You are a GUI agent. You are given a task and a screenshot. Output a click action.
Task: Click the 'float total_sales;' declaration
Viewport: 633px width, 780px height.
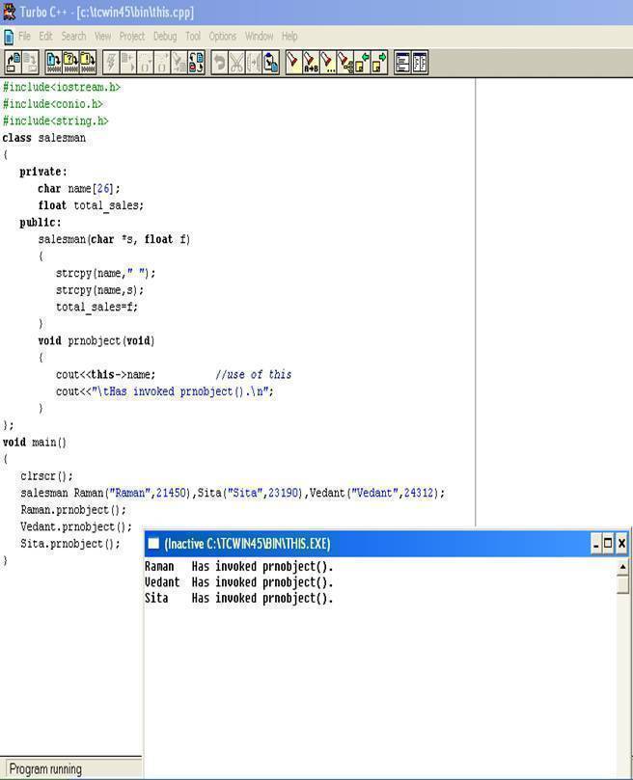click(91, 205)
